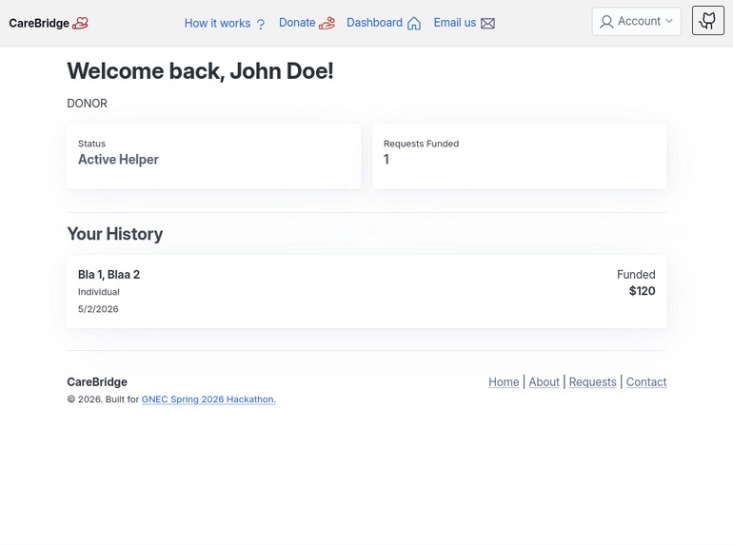Screen dimensions: 733x545
Task: Click the question mark icon beside How it works
Action: point(261,24)
